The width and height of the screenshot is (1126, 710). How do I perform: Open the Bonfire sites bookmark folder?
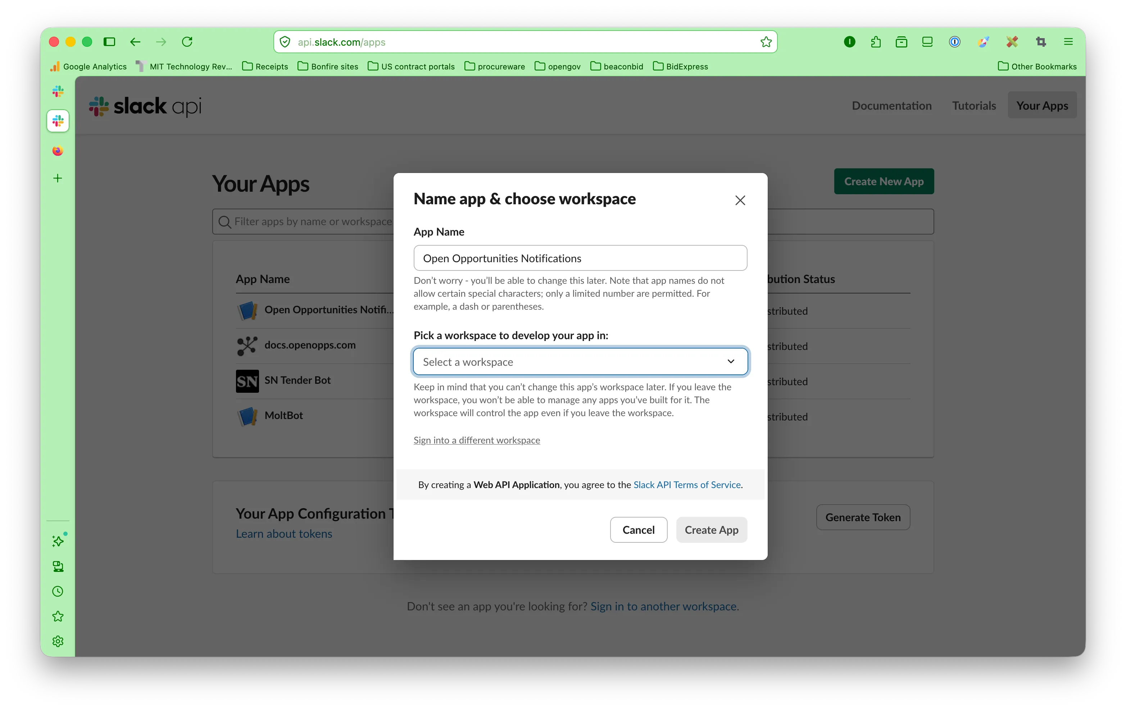pos(328,67)
